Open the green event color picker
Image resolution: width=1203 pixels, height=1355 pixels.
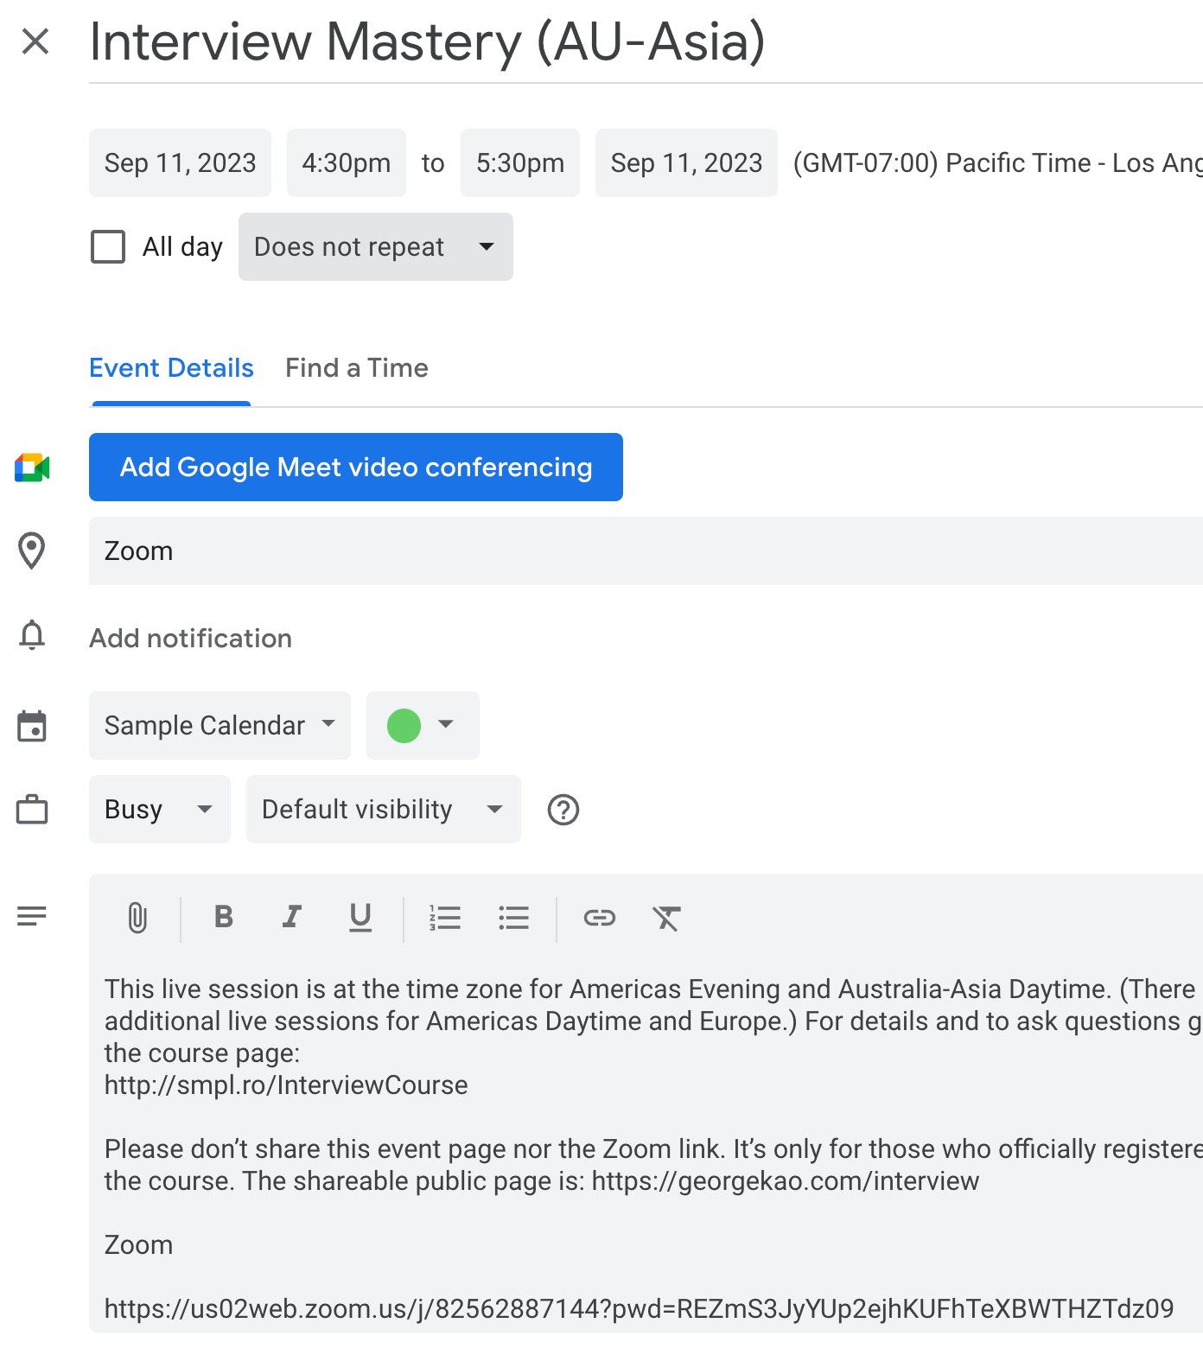tap(423, 725)
